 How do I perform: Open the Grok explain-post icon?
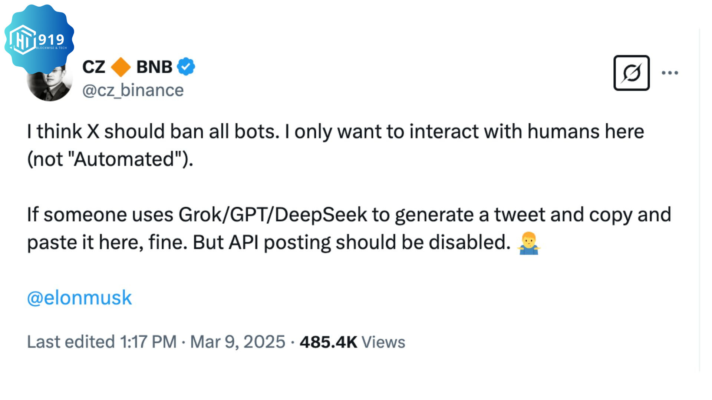pos(631,73)
